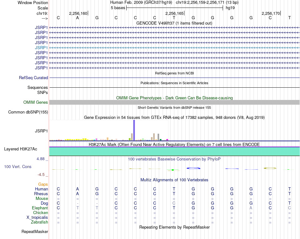Click the Zebrafish alignment row label

click(x=39, y=222)
